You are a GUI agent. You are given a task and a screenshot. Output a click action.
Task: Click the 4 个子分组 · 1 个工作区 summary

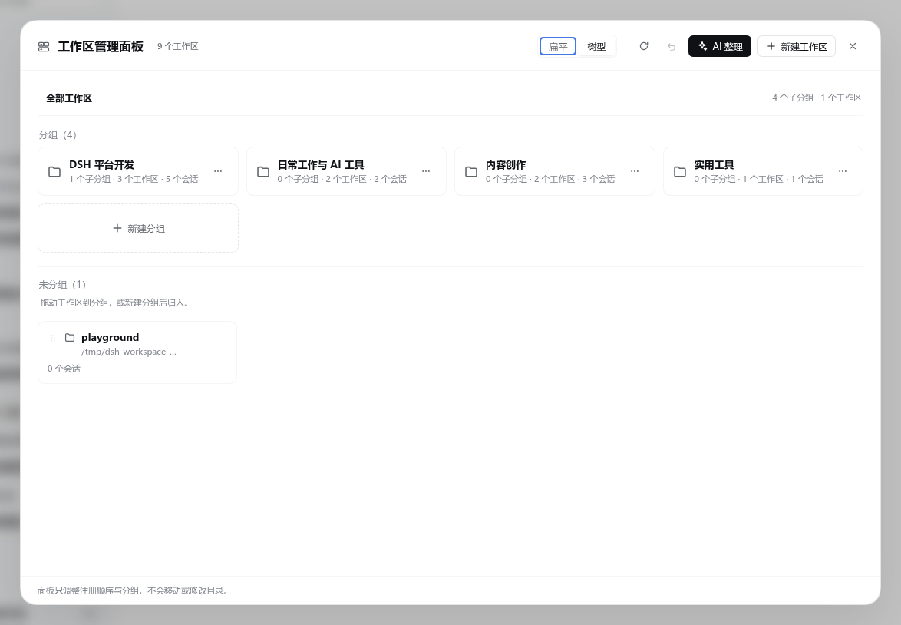coord(817,98)
